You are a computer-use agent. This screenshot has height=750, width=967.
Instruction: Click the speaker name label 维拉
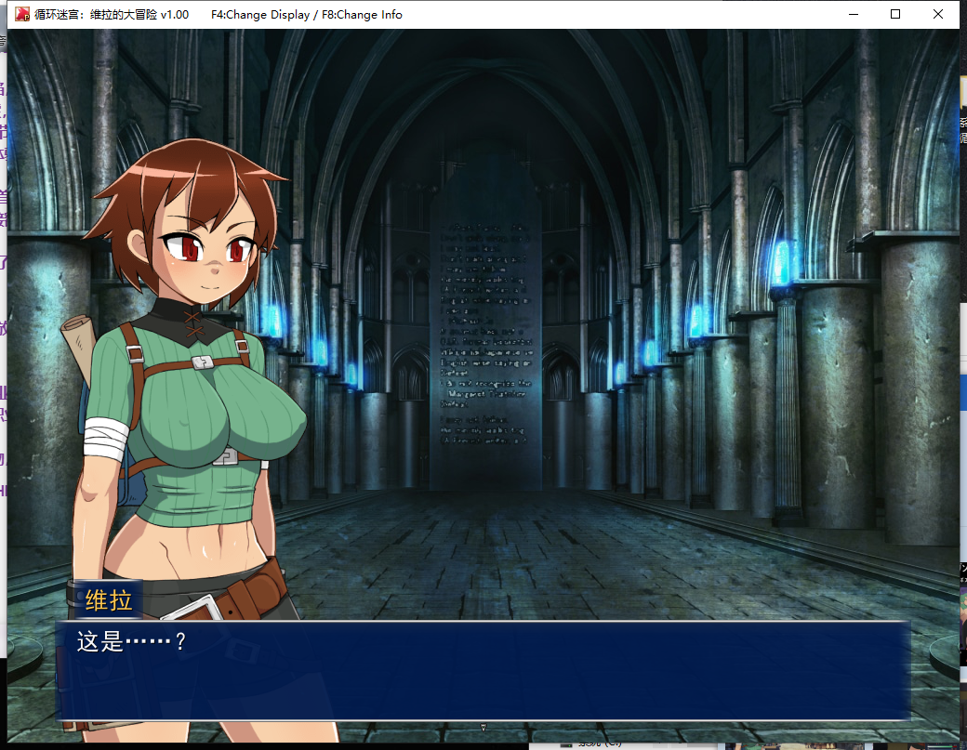(109, 599)
